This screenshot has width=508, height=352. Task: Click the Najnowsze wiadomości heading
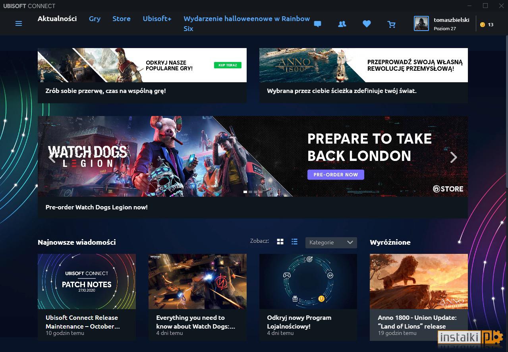point(77,242)
